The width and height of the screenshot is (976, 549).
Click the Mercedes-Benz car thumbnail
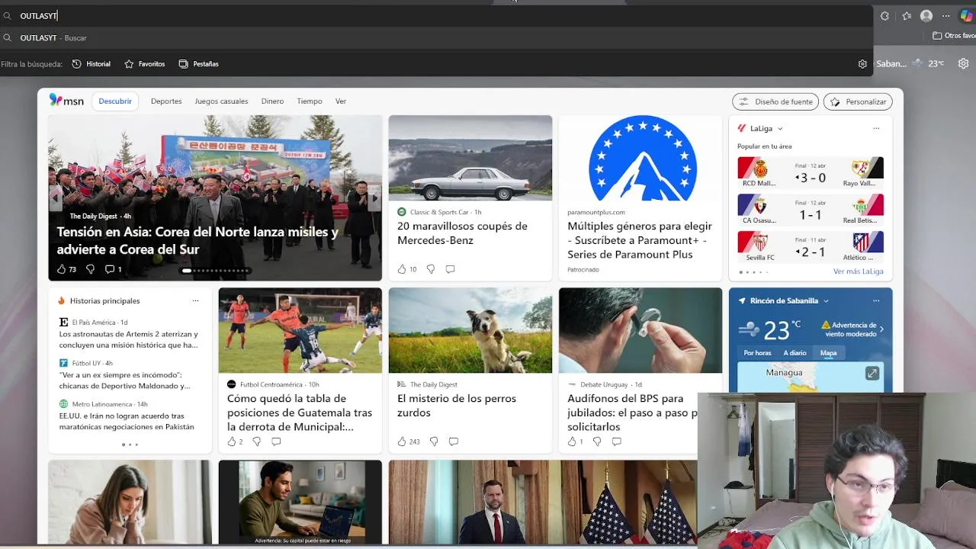tap(470, 158)
